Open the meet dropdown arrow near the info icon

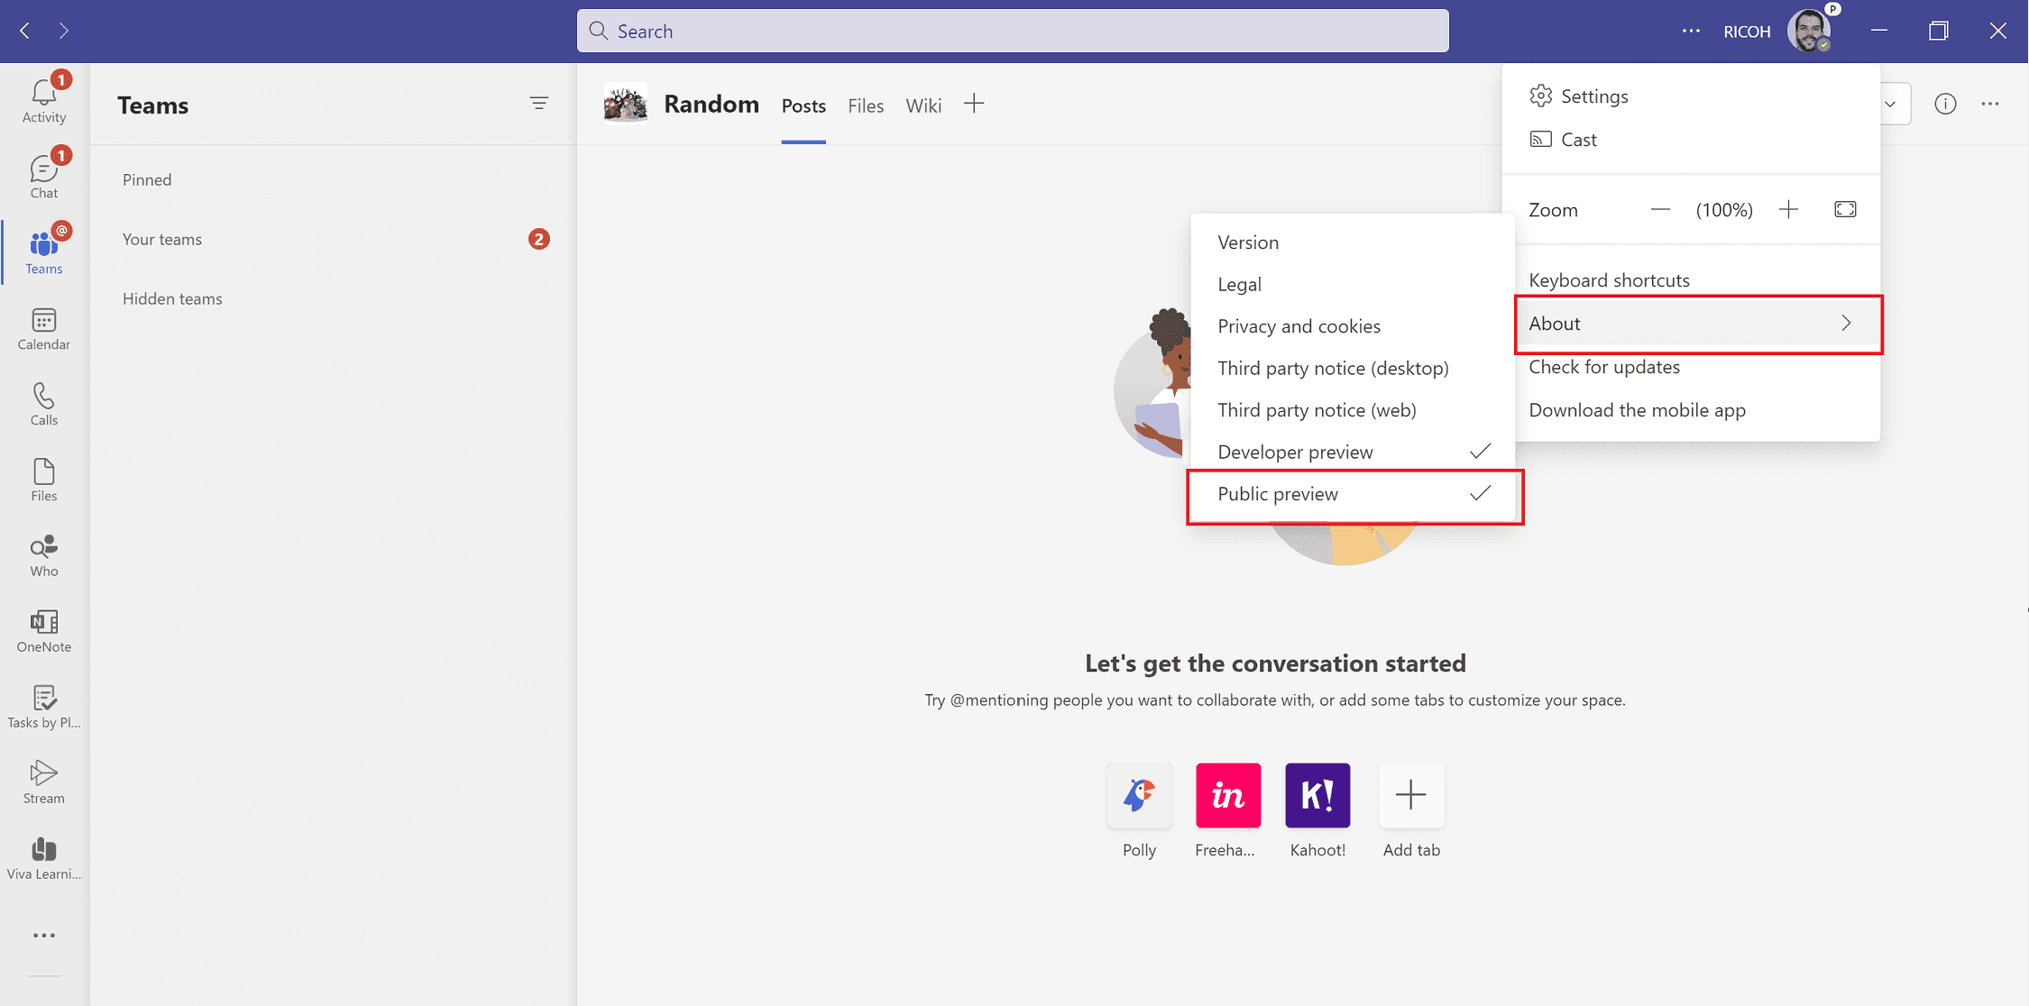click(x=1891, y=105)
